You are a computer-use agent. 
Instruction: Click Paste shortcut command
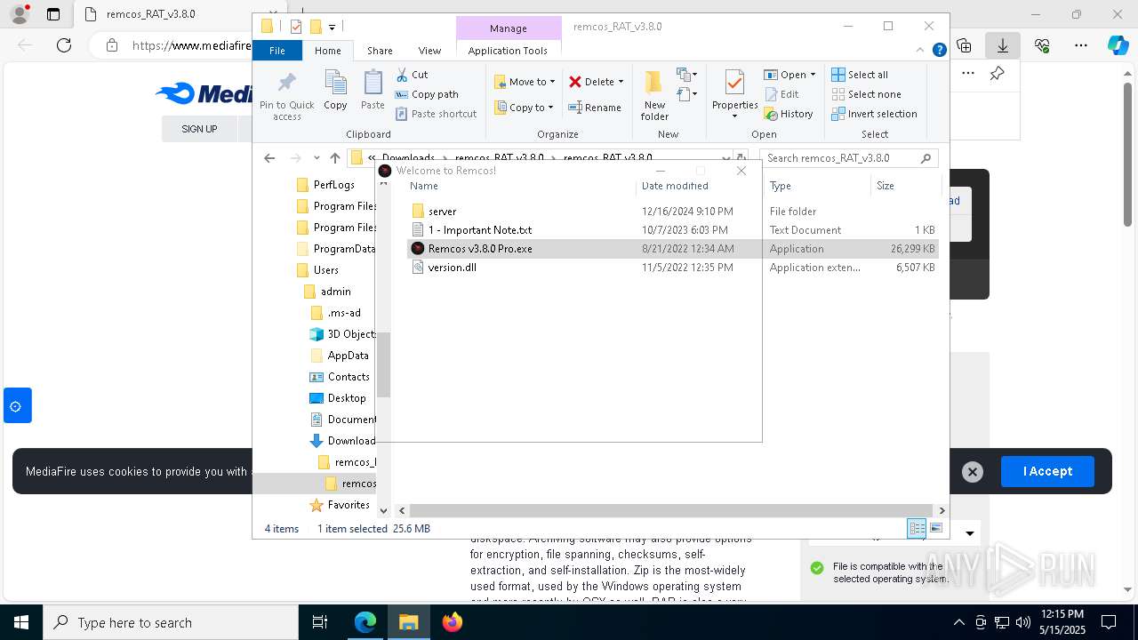click(436, 114)
